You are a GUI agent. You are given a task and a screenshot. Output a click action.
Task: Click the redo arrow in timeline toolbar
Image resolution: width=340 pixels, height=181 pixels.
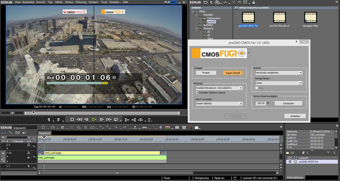pos(125,128)
